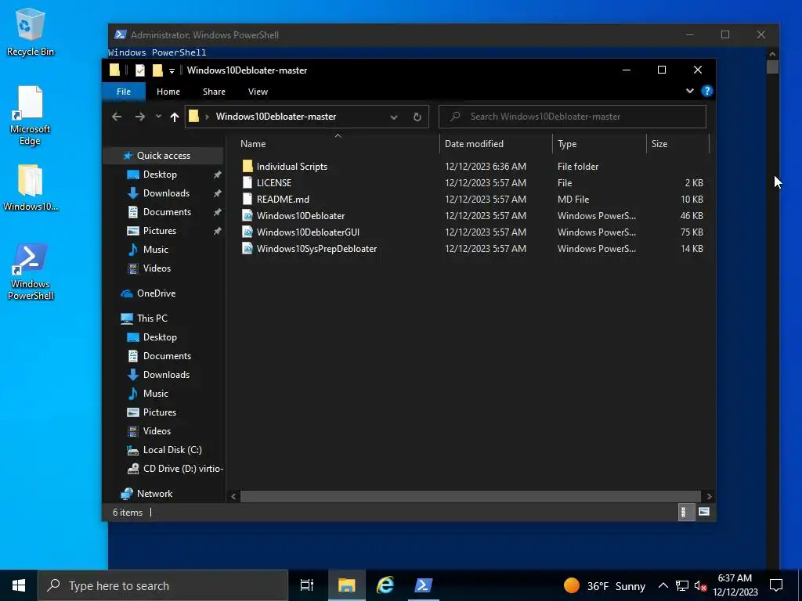The image size is (802, 601).
Task: Select Quick access in navigation pane
Action: click(x=163, y=156)
